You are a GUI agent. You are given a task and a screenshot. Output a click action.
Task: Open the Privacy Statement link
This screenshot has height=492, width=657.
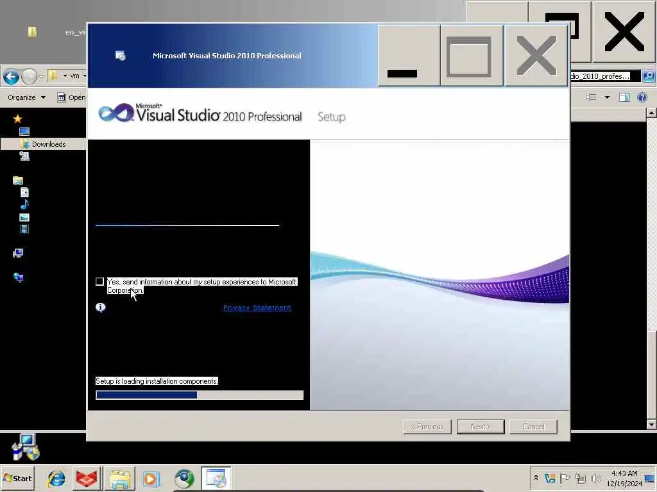coord(257,307)
